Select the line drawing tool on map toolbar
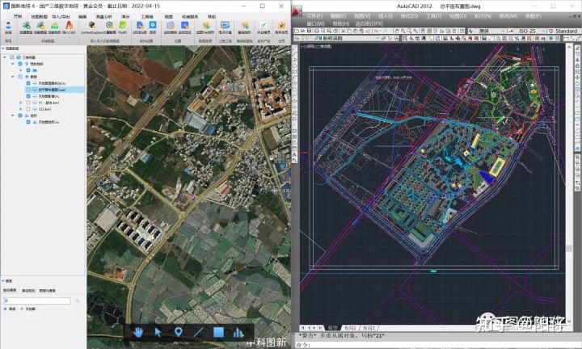Viewport: 582px width, 349px height. click(198, 332)
